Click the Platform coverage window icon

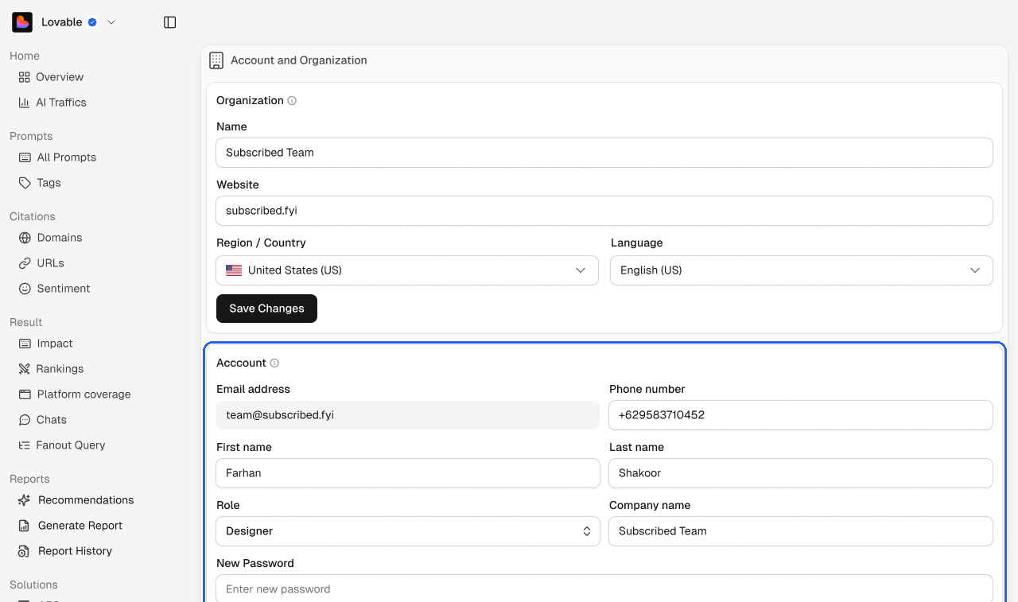(x=25, y=394)
